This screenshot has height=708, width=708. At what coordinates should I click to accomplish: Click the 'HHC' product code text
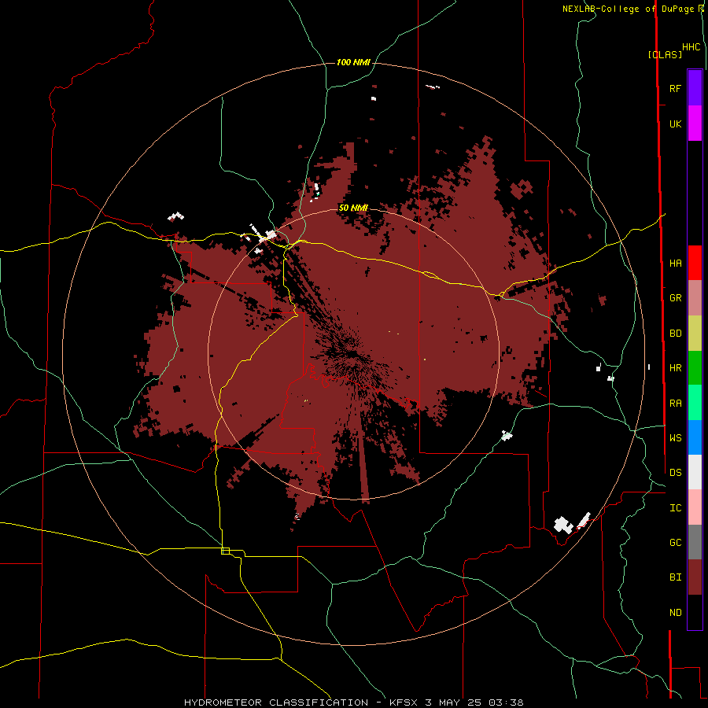[691, 47]
